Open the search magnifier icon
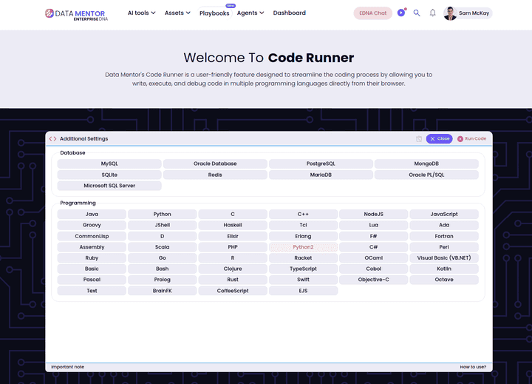 coord(417,13)
